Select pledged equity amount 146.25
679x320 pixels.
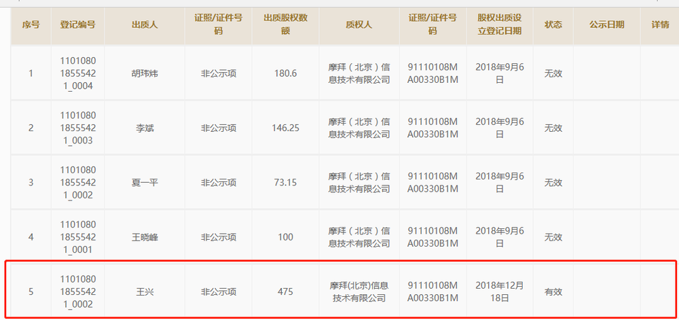click(285, 128)
